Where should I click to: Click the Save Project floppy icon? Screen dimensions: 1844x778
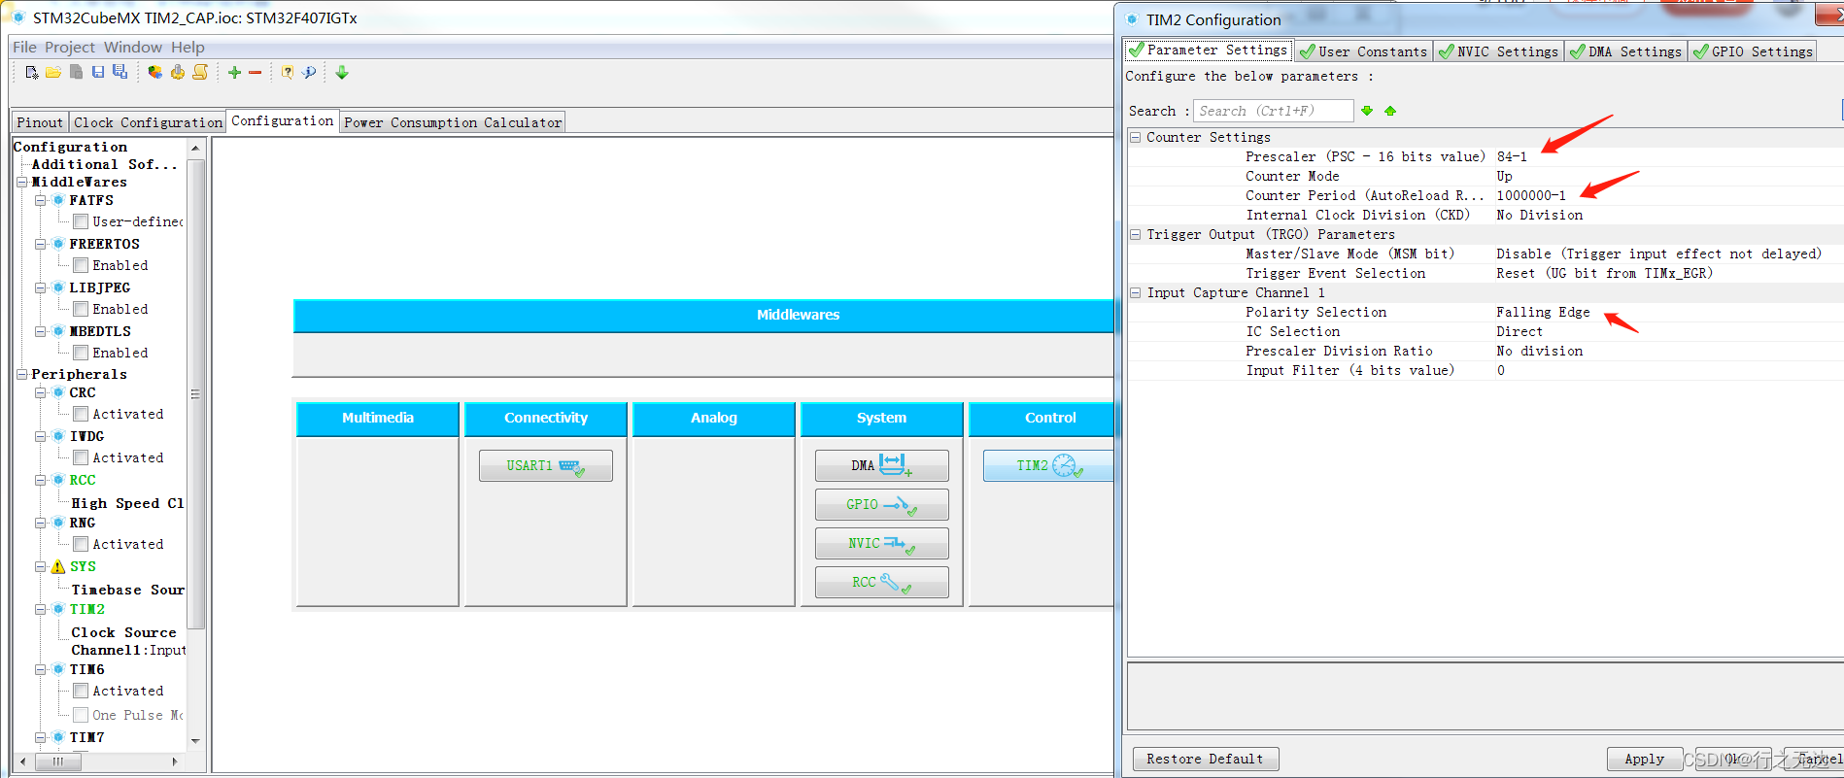point(98,72)
